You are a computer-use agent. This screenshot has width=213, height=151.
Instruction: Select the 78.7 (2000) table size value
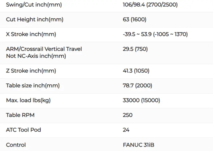coord(137,85)
